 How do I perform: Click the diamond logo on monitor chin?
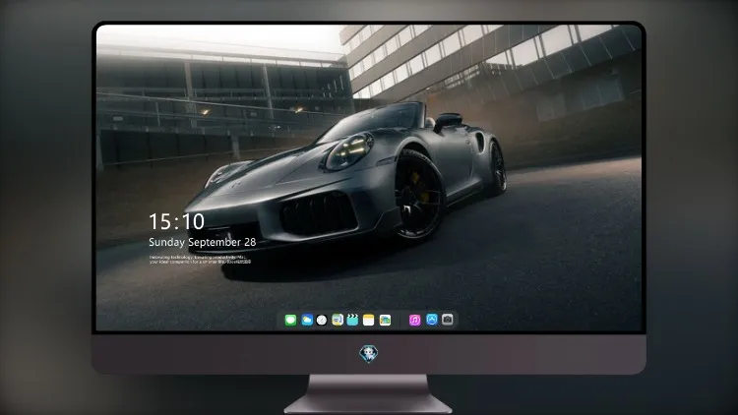(369, 353)
